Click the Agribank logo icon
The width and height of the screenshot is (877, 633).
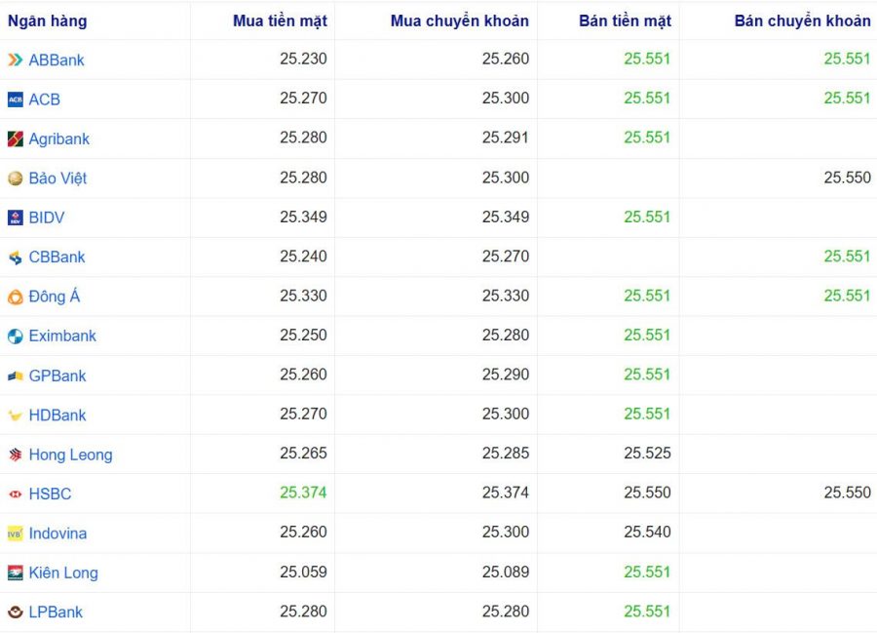(x=16, y=139)
